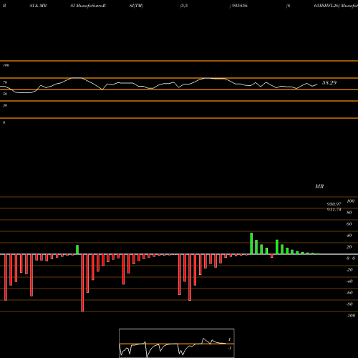This screenshot has width=358, height=358.
Task: Open the small overview chart thumbnail
Action: 177,343
